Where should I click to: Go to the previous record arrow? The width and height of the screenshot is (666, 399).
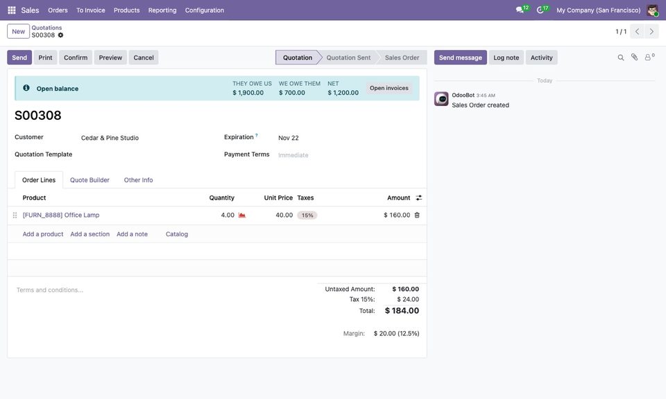[x=637, y=31]
